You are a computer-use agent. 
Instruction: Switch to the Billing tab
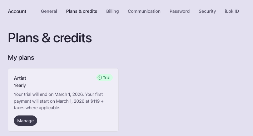112,11
